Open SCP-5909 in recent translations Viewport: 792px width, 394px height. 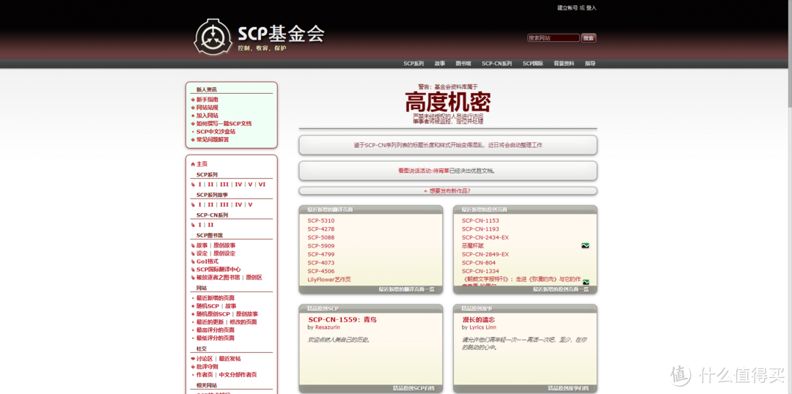(x=320, y=245)
